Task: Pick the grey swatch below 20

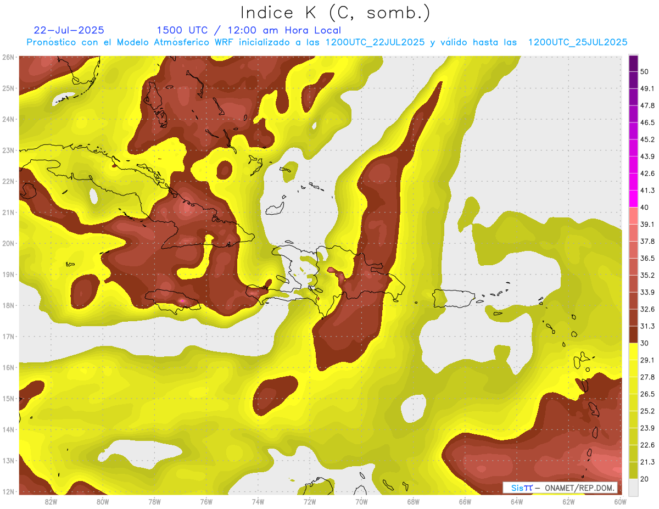Action: click(633, 487)
